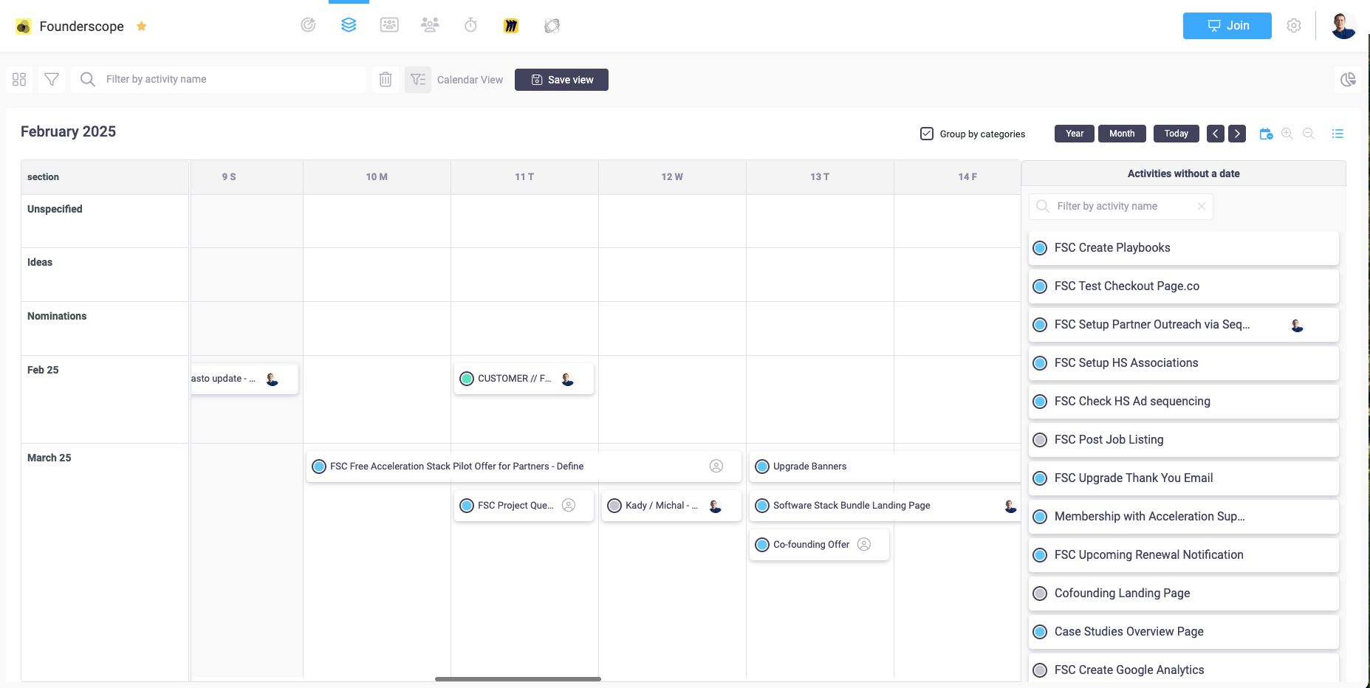Click the Join button at top right

tap(1227, 26)
